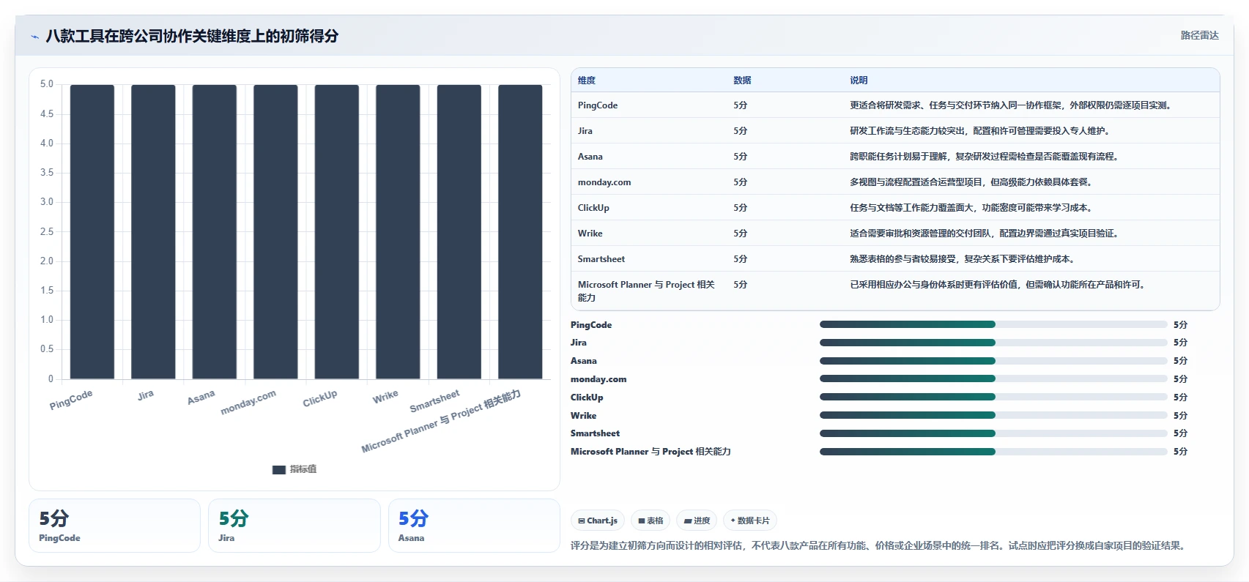Click the Jira bar in chart
Image resolution: width=1249 pixels, height=582 pixels.
(153, 232)
